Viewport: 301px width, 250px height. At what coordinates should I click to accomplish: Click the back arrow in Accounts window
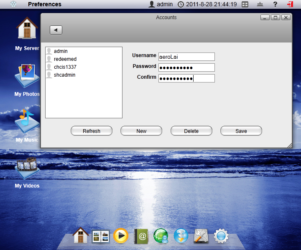(x=56, y=30)
